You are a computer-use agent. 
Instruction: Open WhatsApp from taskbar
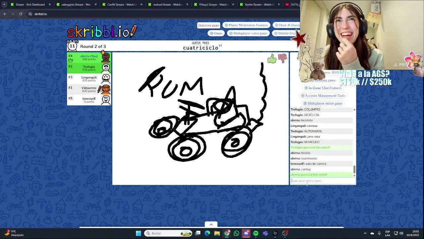[x=236, y=233]
